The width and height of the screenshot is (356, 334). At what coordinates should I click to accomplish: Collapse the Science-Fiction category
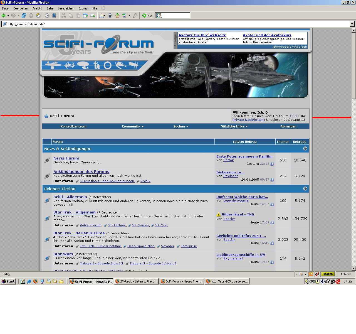point(305,189)
